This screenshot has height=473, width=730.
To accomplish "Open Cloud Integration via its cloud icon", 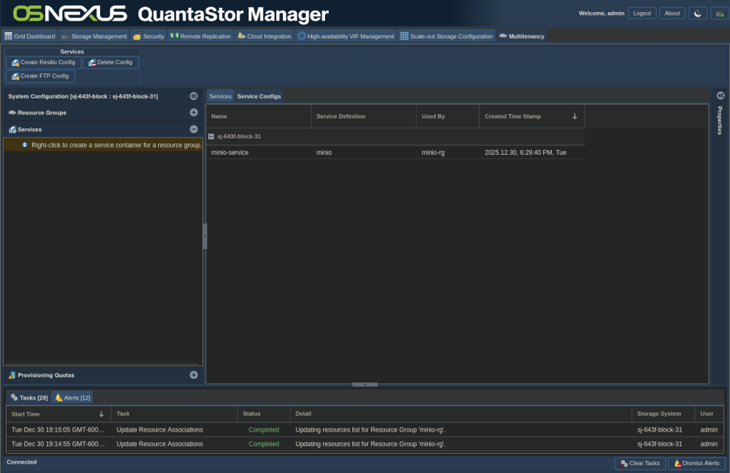I will point(242,36).
